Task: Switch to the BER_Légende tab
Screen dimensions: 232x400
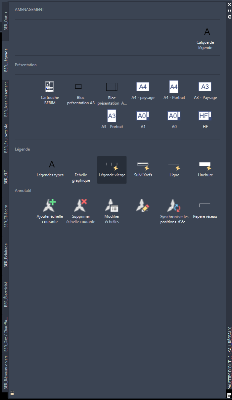Action: click(x=6, y=60)
